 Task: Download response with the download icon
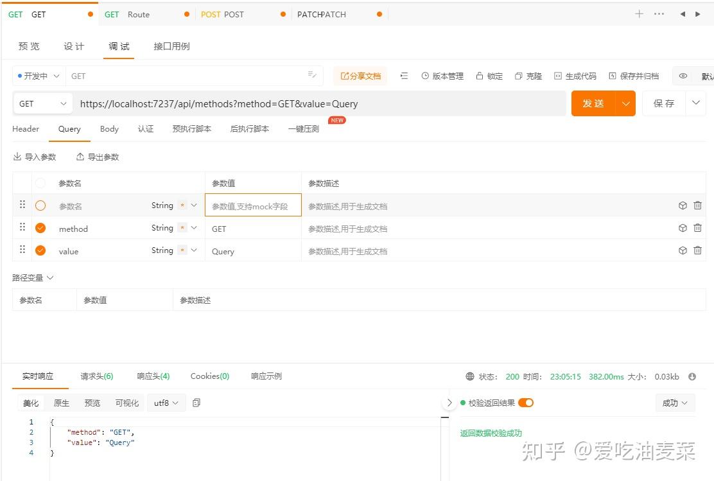click(x=692, y=376)
